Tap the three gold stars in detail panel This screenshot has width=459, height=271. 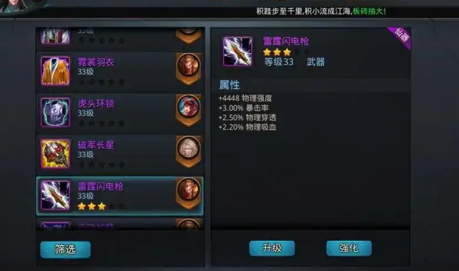click(x=277, y=52)
